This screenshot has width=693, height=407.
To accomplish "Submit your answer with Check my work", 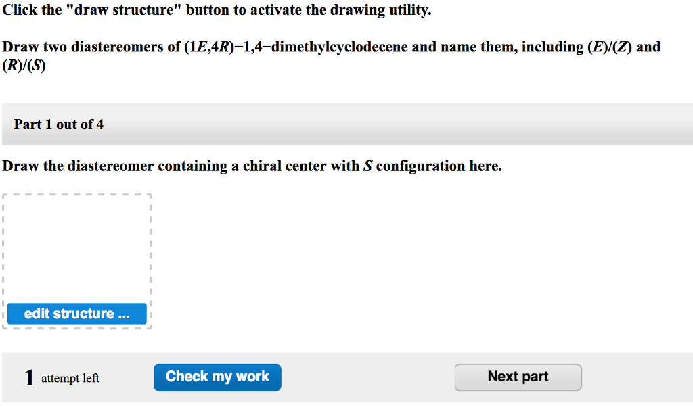I will 217,377.
